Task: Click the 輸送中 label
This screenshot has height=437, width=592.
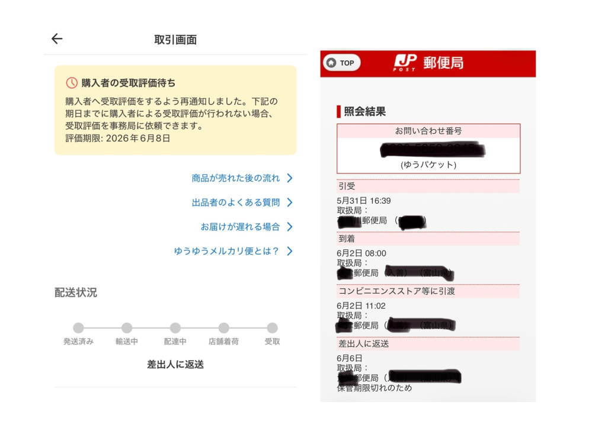Action: coord(127,342)
